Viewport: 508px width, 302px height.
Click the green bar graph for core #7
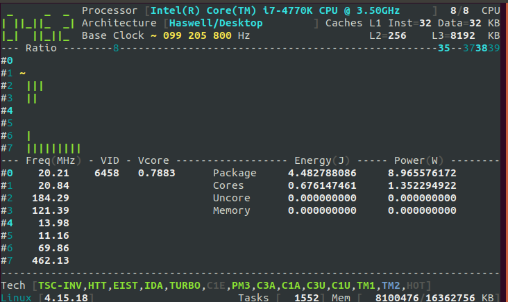(53, 149)
